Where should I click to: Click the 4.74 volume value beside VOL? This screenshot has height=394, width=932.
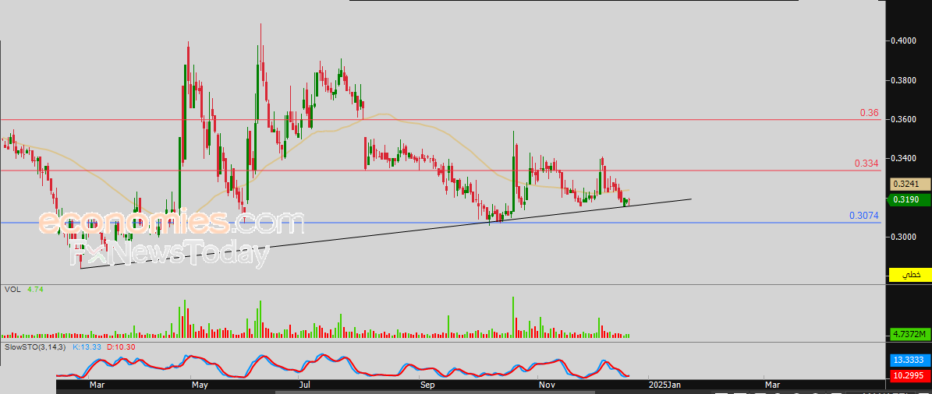click(35, 290)
